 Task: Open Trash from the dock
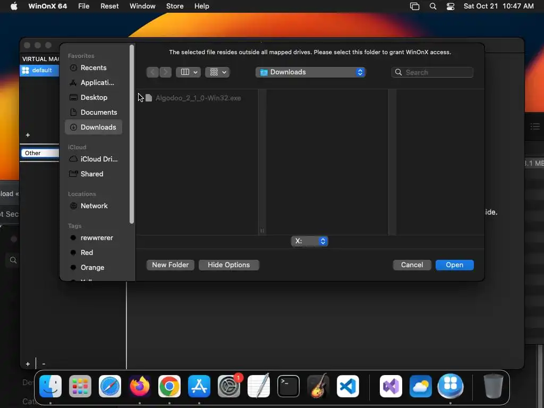pos(494,386)
